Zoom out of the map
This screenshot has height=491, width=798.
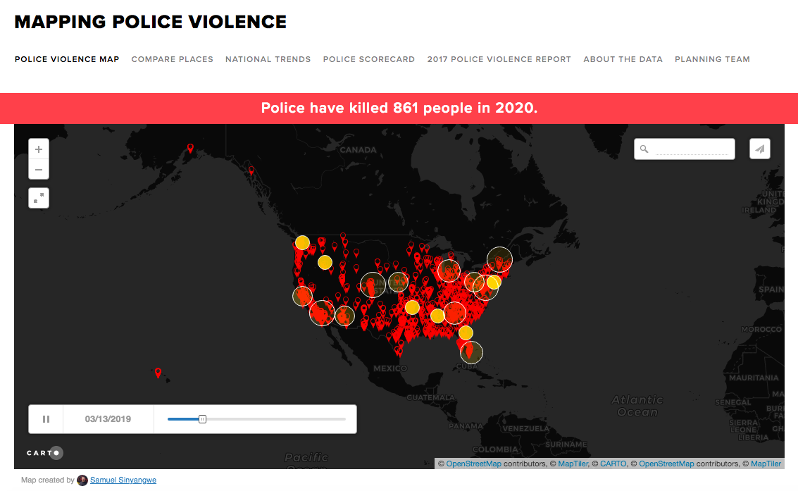pos(39,170)
